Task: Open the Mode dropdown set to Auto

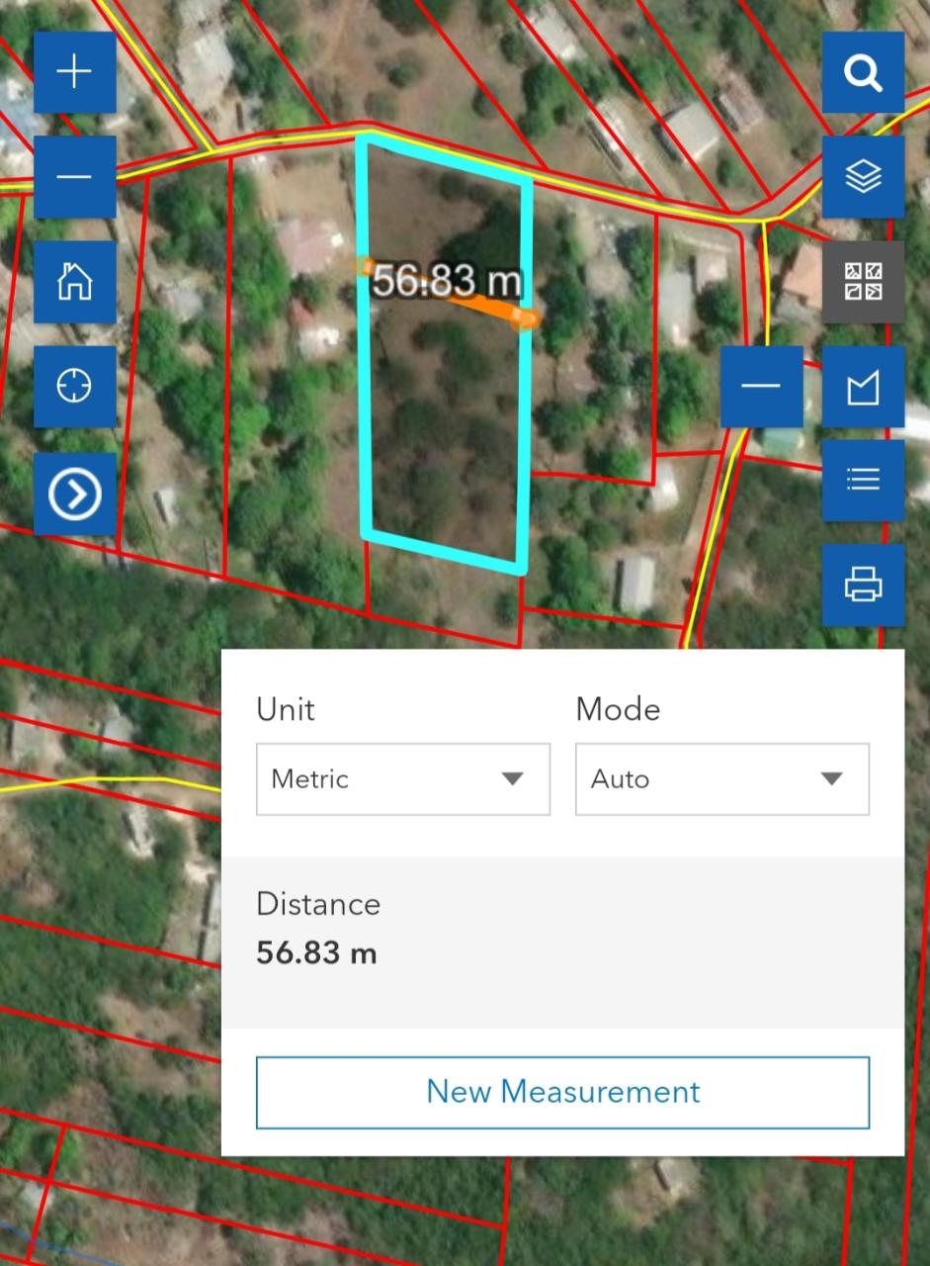Action: pos(721,779)
